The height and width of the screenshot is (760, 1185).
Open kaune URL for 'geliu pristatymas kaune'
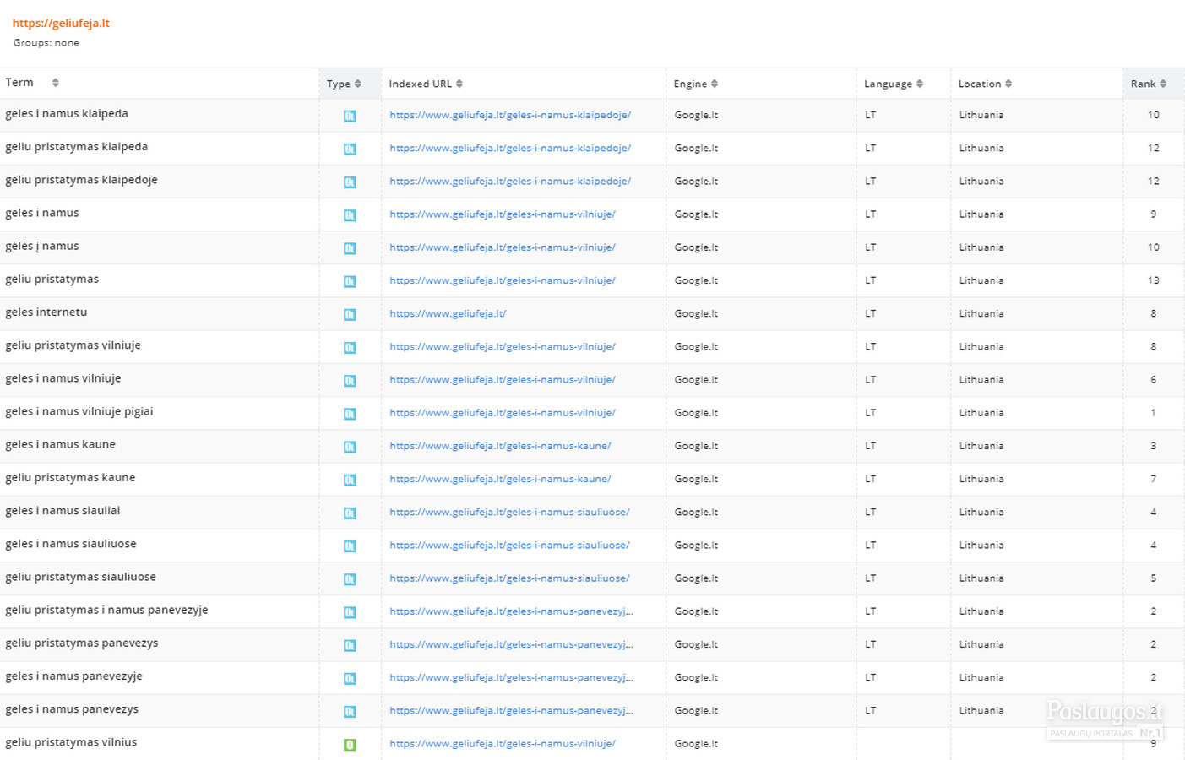point(500,479)
